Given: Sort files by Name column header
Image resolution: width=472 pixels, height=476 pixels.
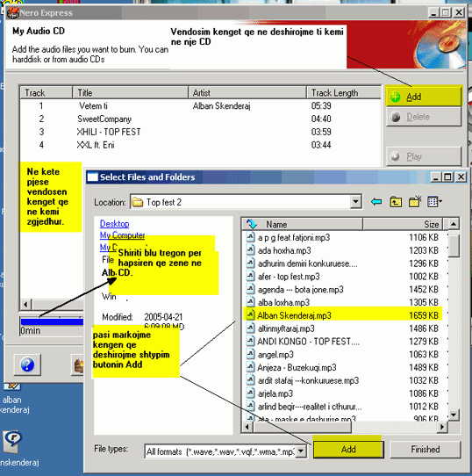Looking at the screenshot, I should point(303,224).
